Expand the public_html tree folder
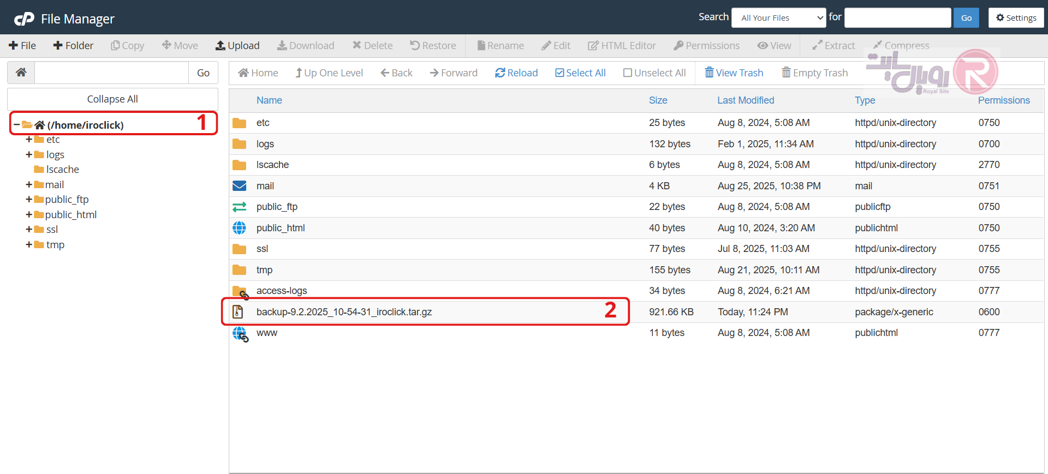This screenshot has width=1048, height=474. click(x=29, y=215)
